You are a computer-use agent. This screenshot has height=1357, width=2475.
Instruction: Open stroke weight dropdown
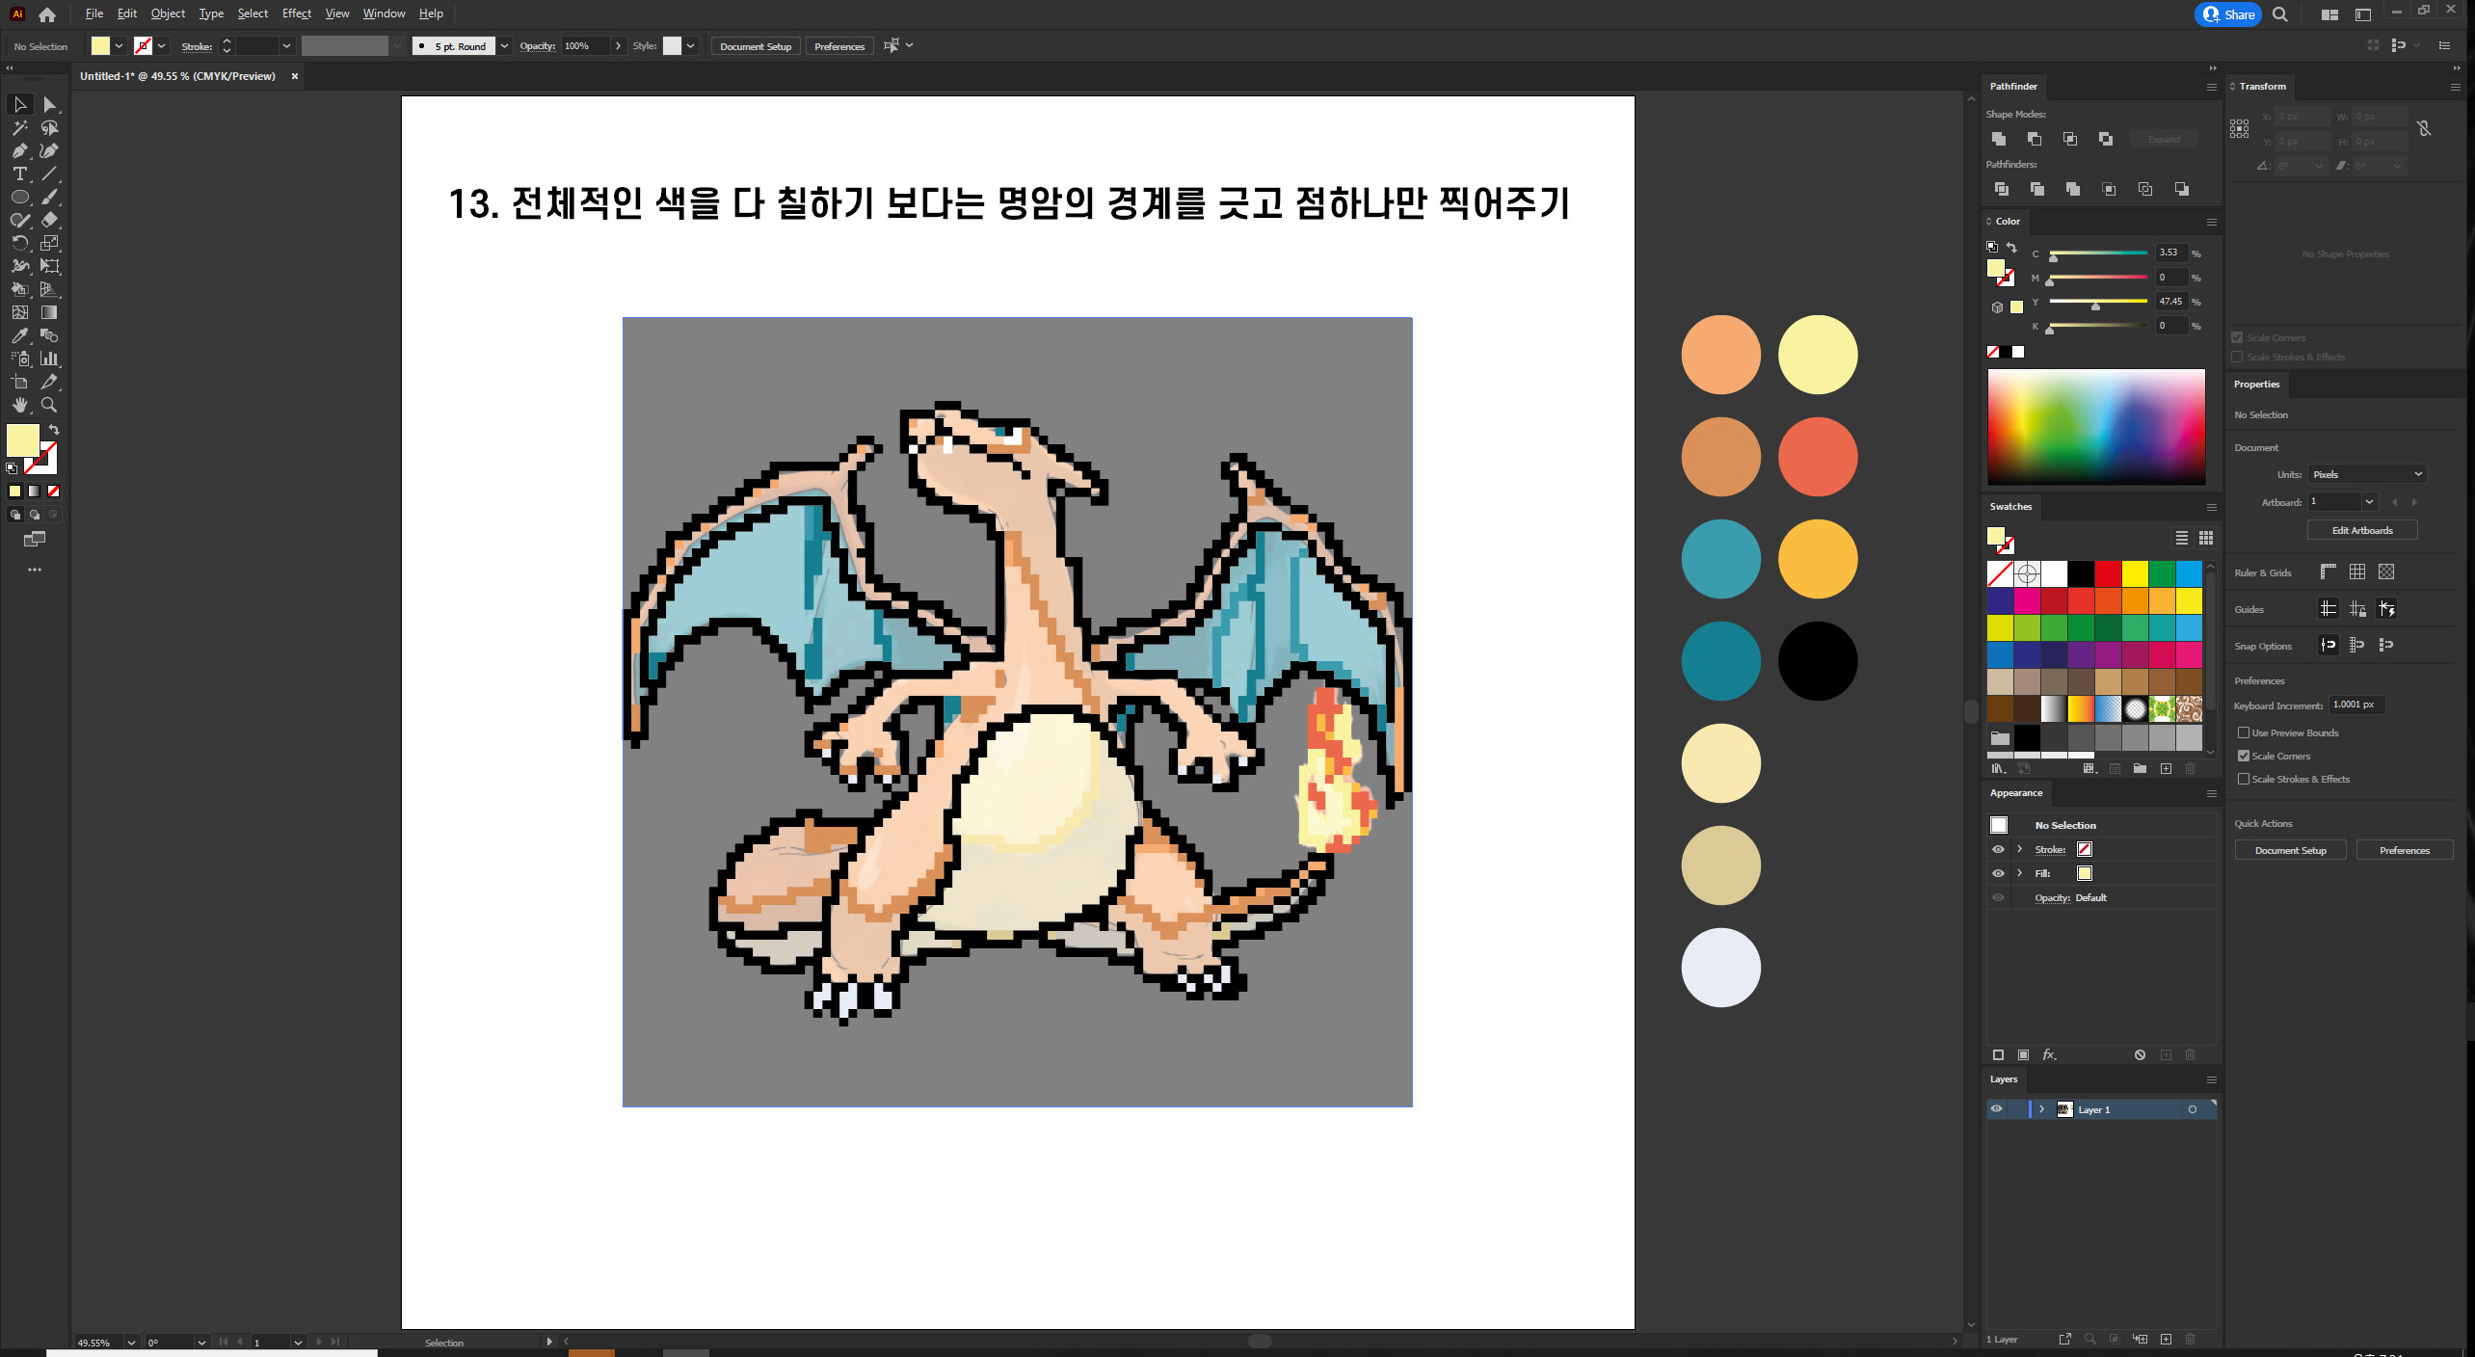click(286, 46)
